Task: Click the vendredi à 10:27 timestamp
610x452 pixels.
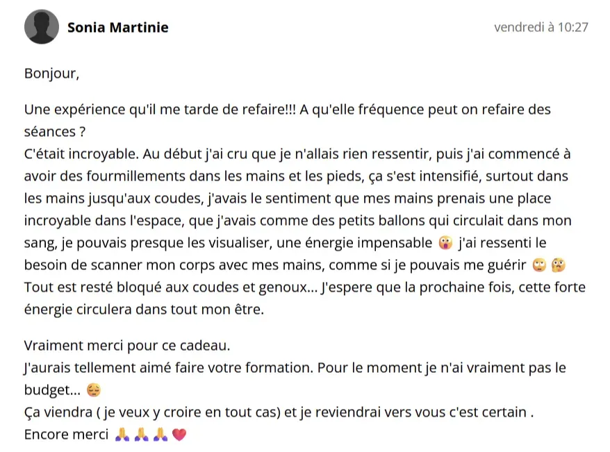Action: [x=541, y=27]
